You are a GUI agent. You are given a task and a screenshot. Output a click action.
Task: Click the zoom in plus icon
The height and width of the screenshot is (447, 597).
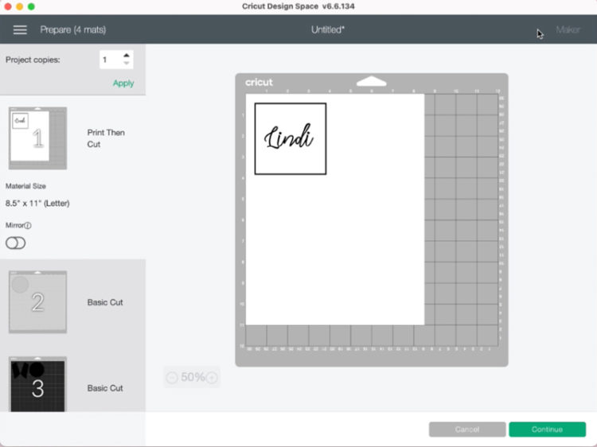pyautogui.click(x=212, y=377)
